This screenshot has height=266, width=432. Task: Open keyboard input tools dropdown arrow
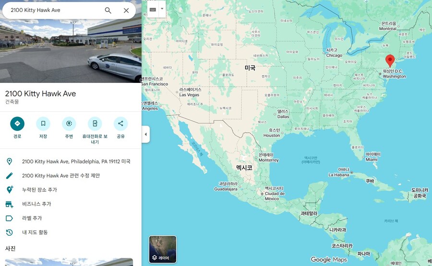(x=162, y=9)
